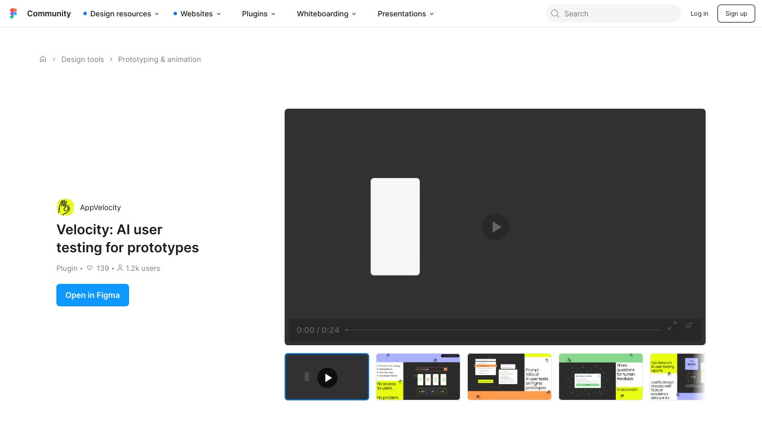Select 'Get data rich AI user testing' thumbnail
This screenshot has height=428, width=762.
pyautogui.click(x=677, y=377)
